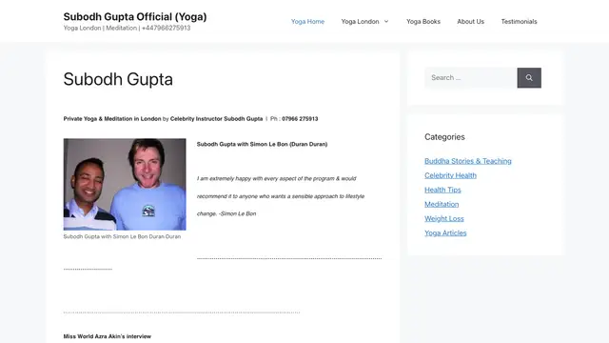Open the Weight Loss category

tap(444, 218)
